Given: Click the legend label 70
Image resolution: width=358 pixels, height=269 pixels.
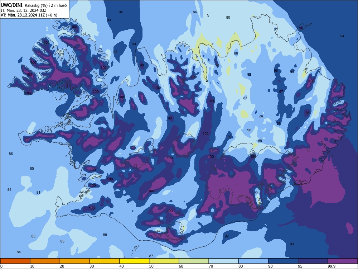Looking at the screenshot, I should pos(211,266).
